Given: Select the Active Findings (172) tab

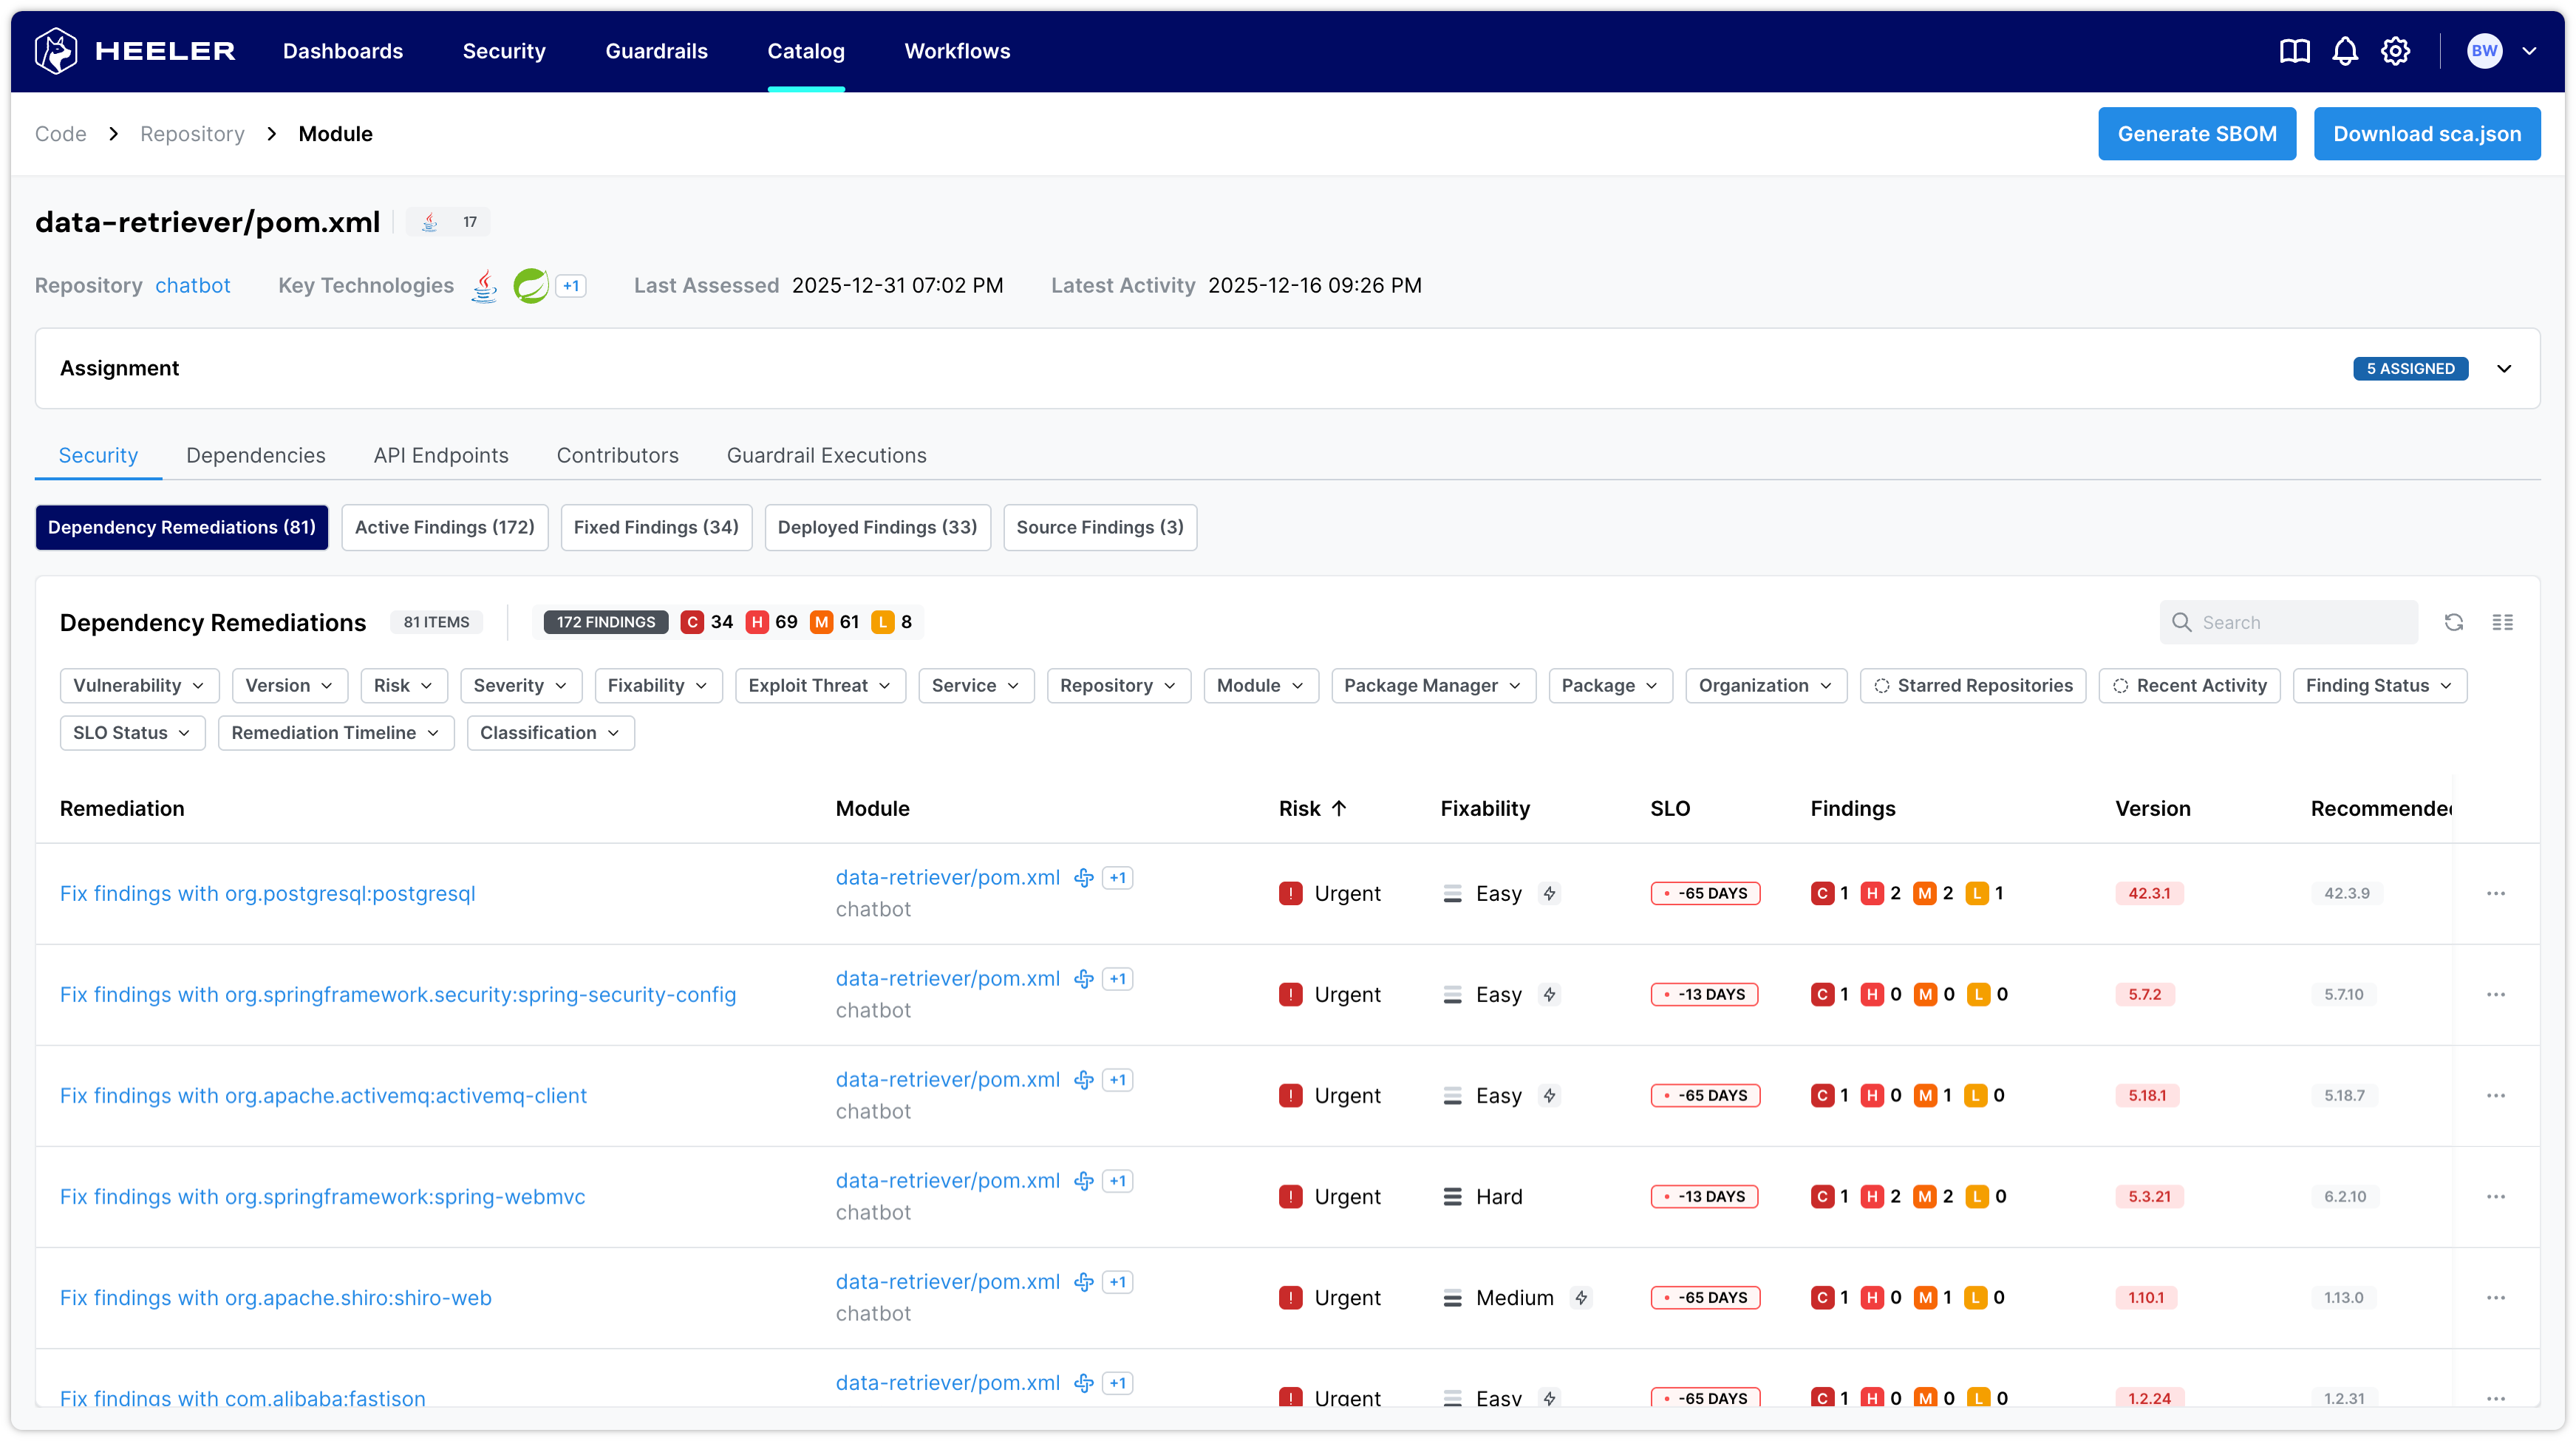Looking at the screenshot, I should point(444,527).
